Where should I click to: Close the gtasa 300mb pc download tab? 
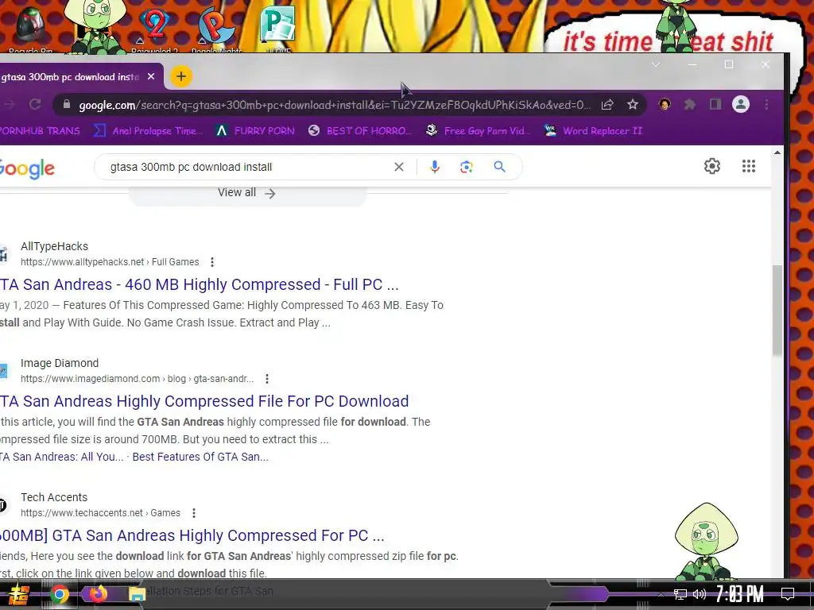(151, 77)
